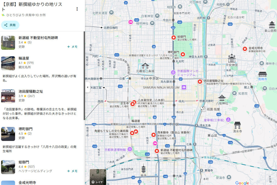Click the 清水寺 temple icon
The image size is (277, 185).
coord(237,125)
